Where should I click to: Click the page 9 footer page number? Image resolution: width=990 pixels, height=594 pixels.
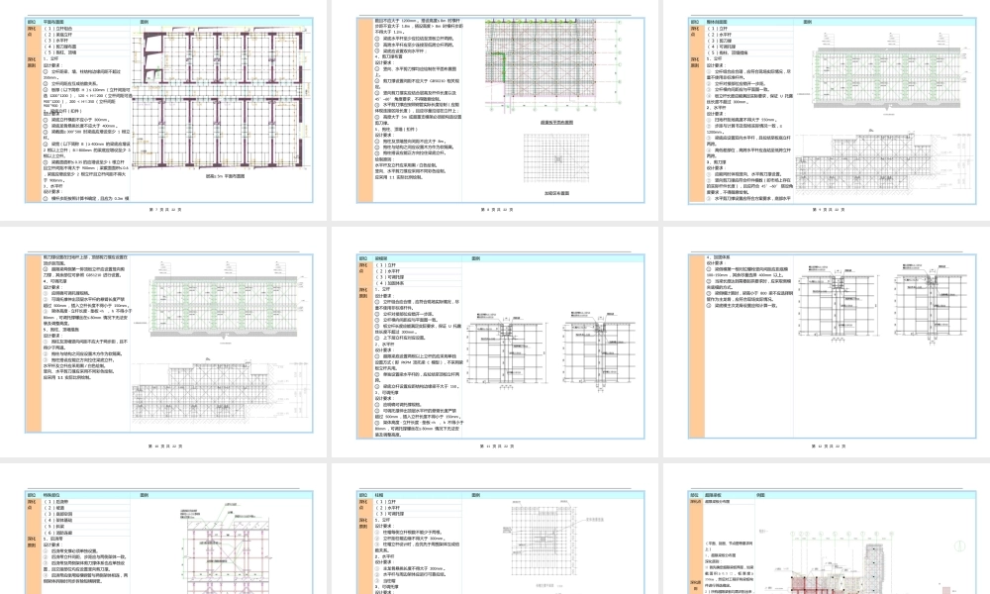point(829,210)
